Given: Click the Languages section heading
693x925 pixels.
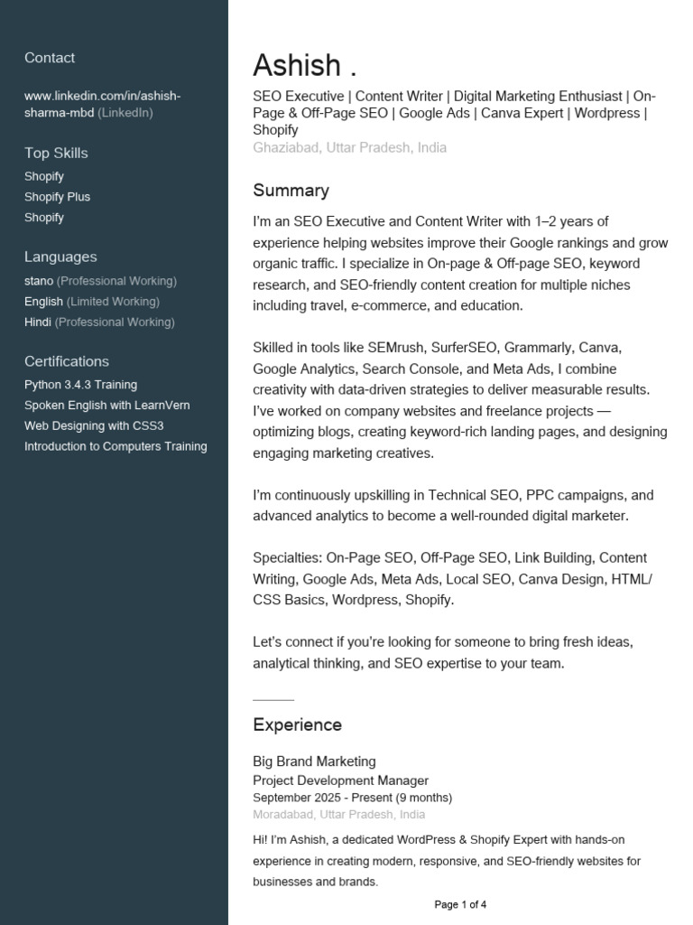Looking at the screenshot, I should [60, 257].
